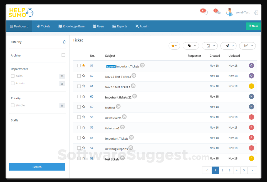Clear filters with the trash icon
267x182 pixels.
point(64,42)
